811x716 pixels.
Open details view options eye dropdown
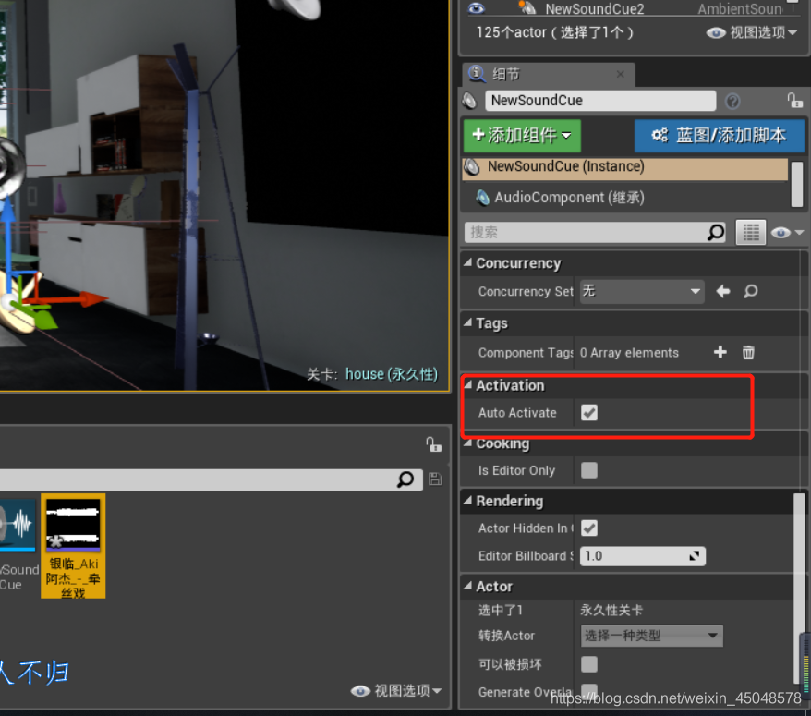click(x=787, y=233)
